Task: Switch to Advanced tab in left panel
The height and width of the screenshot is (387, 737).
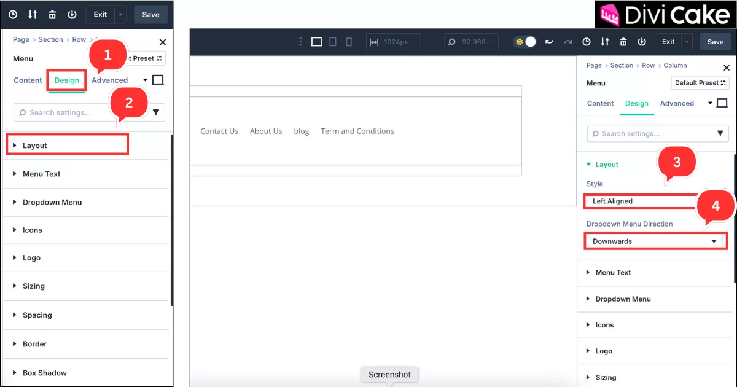Action: point(110,80)
